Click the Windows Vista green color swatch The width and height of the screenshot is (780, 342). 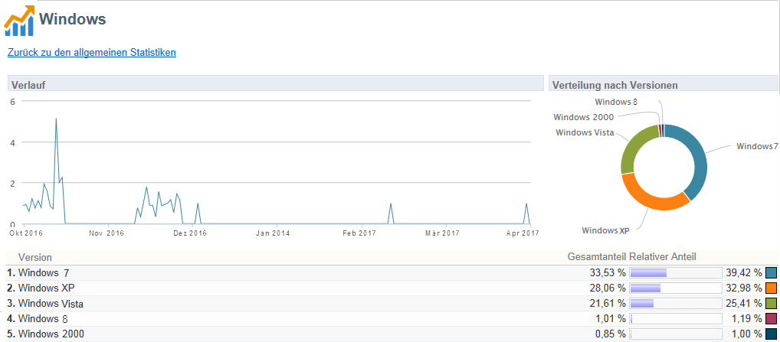click(771, 303)
